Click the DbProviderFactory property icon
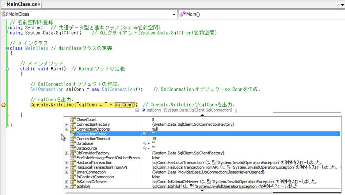345x195 pixels. tap(73, 153)
